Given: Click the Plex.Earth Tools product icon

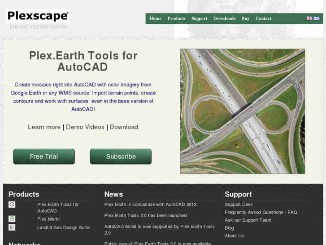Looking at the screenshot, I should [12, 205].
